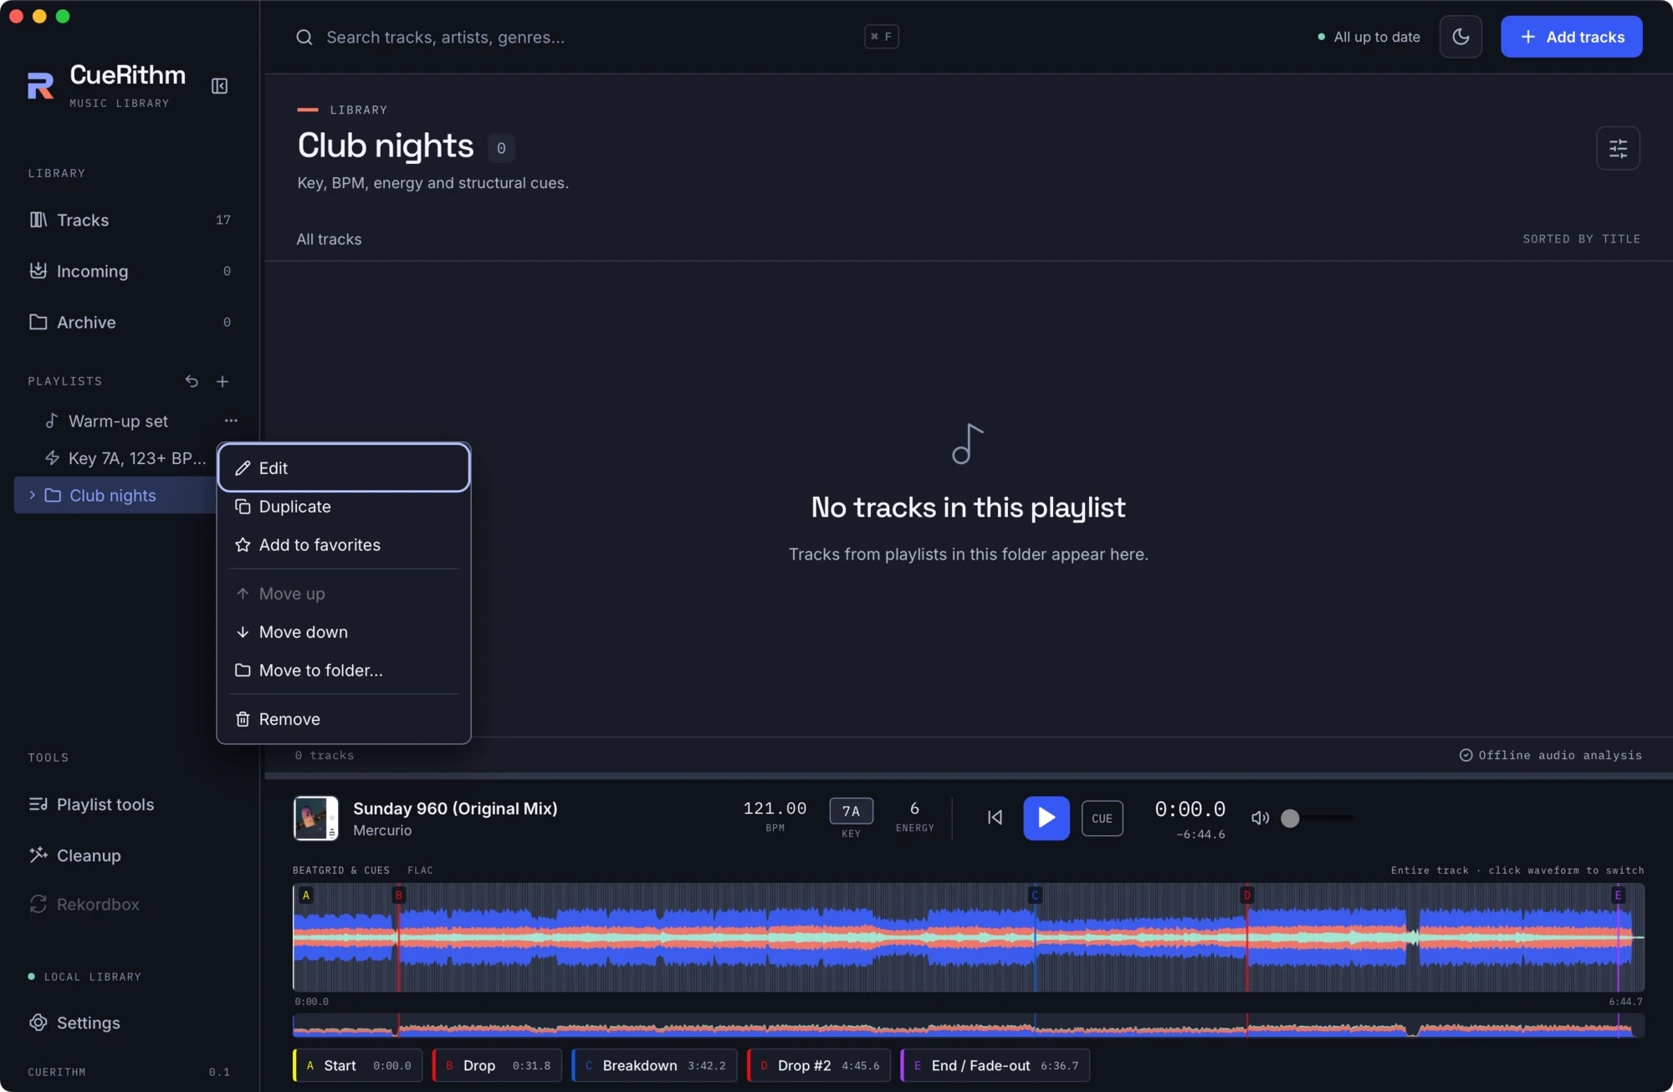Adjust the volume slider knob

coord(1290,818)
